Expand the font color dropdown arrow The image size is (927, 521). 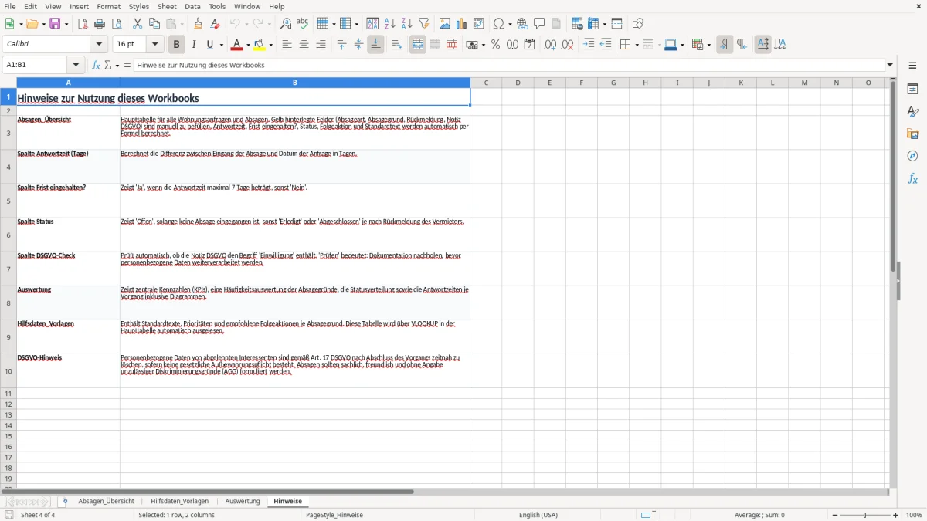coord(247,45)
